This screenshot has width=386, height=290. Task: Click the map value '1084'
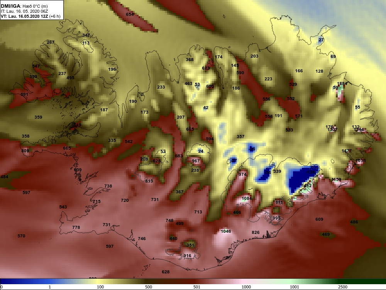coord(247,198)
